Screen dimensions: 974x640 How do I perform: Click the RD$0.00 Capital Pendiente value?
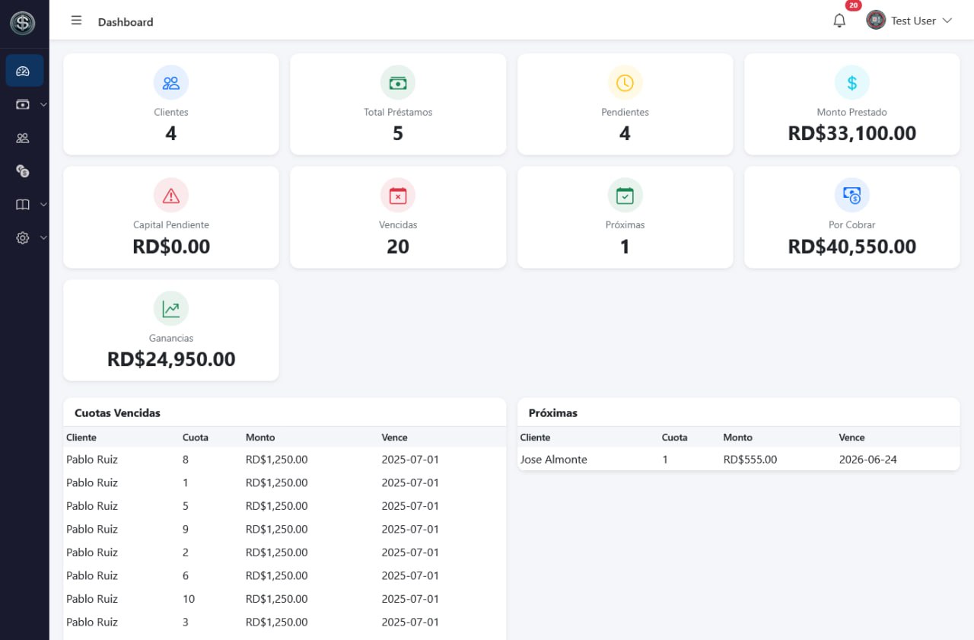[171, 247]
